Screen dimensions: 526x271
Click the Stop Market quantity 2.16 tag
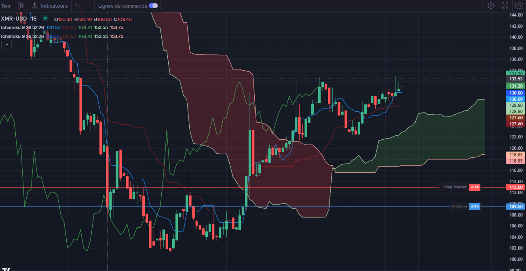pyautogui.click(x=475, y=187)
